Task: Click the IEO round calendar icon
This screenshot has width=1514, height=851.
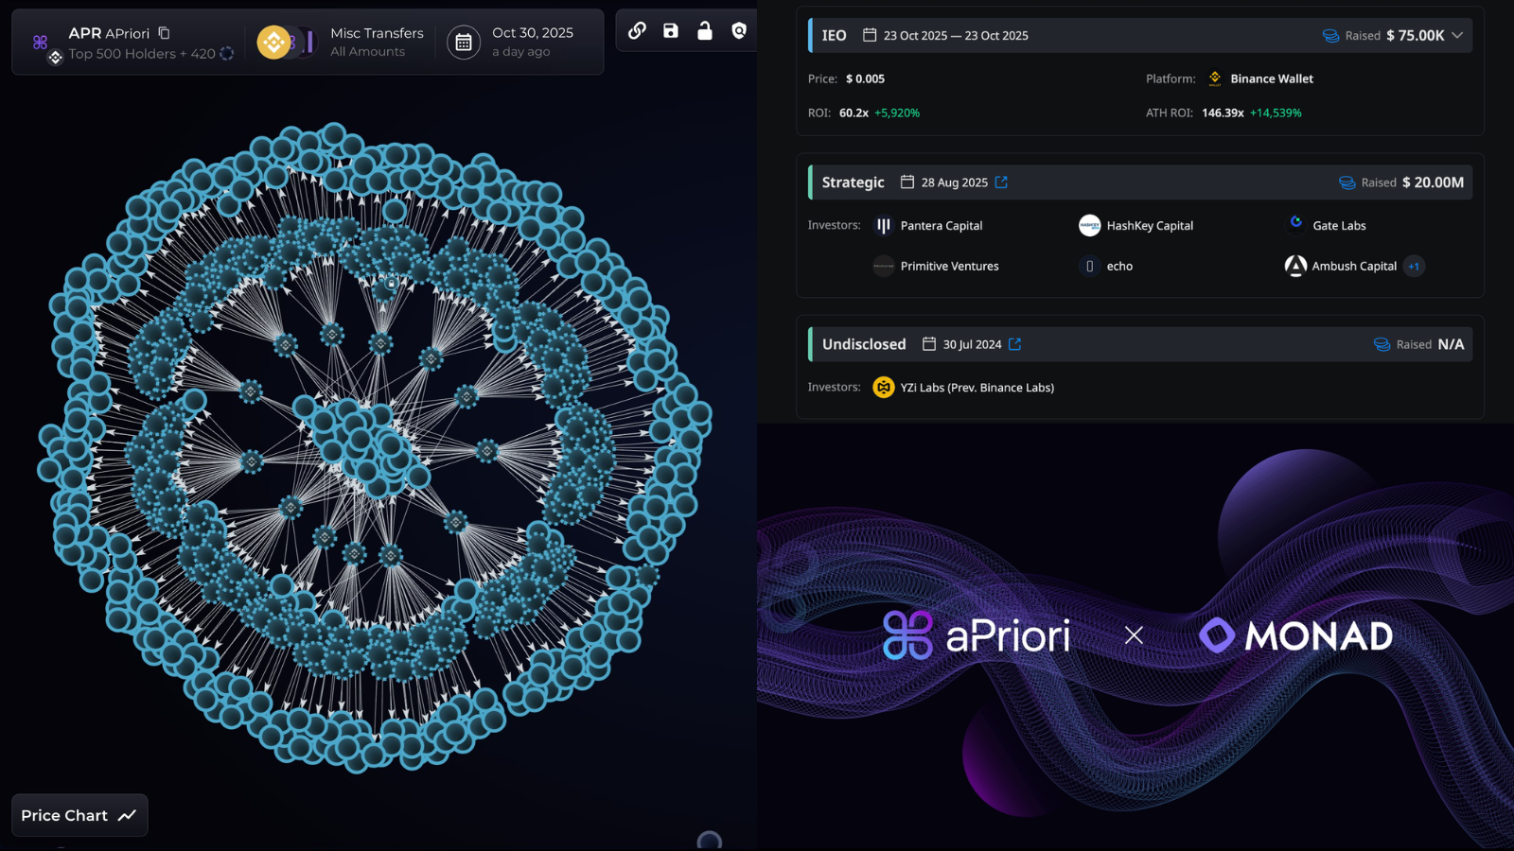Action: 870,35
